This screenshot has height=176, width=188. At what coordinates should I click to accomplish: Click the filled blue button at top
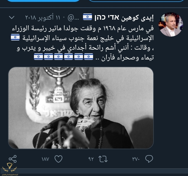[44, 1]
